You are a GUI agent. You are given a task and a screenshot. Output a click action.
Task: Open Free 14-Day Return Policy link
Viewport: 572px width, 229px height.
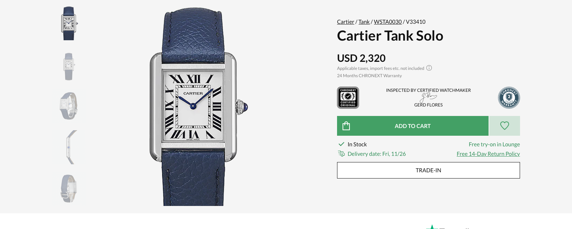(x=488, y=154)
